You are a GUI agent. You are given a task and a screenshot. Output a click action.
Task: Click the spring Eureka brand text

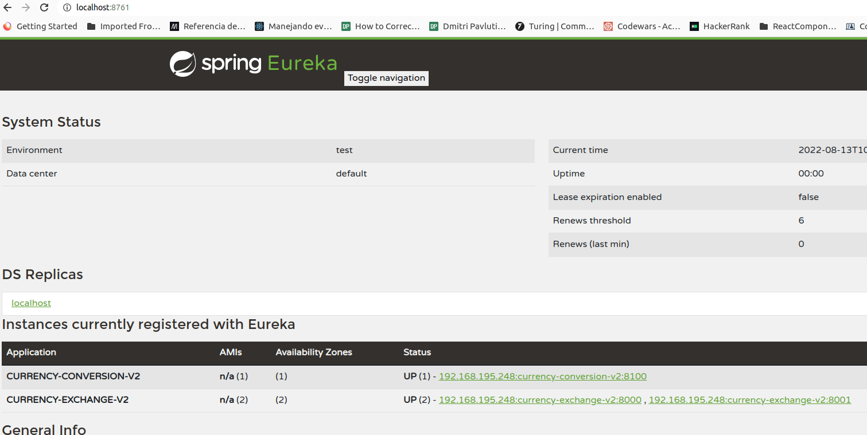[269, 63]
